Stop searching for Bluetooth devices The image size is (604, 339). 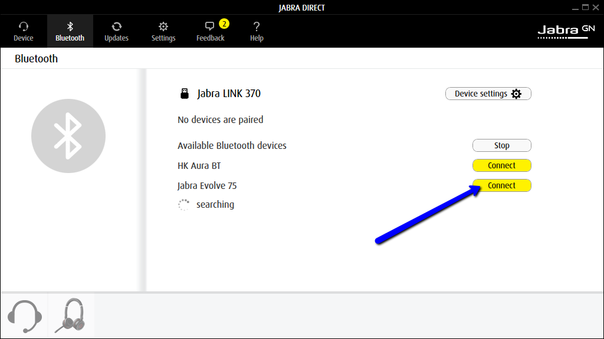point(501,145)
